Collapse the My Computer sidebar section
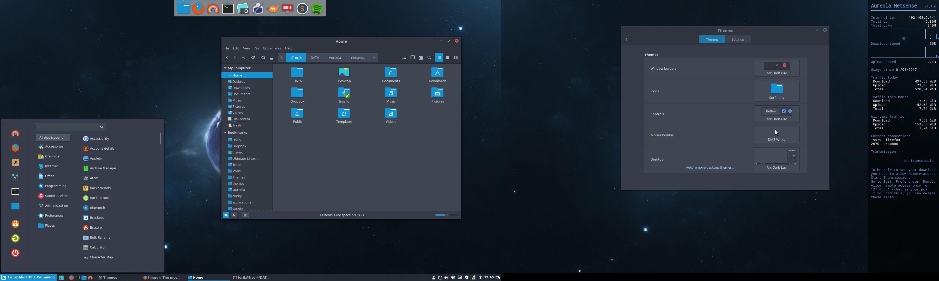The height and width of the screenshot is (281, 939). (x=226, y=68)
